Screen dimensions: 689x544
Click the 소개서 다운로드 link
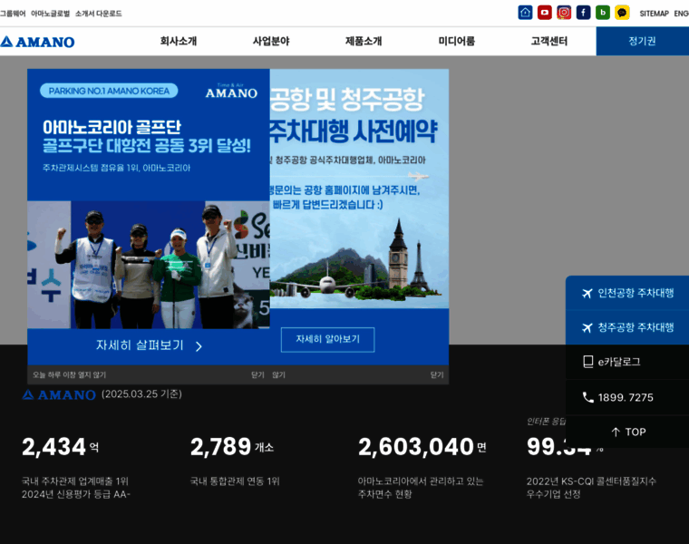click(x=99, y=14)
